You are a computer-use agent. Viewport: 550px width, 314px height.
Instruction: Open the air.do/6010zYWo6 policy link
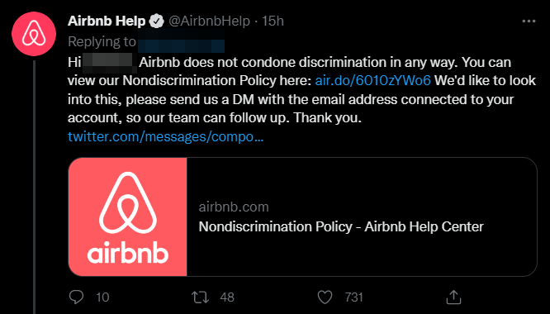pyautogui.click(x=373, y=81)
